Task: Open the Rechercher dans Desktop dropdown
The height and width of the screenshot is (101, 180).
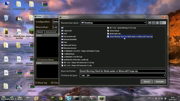Action: pos(145,23)
